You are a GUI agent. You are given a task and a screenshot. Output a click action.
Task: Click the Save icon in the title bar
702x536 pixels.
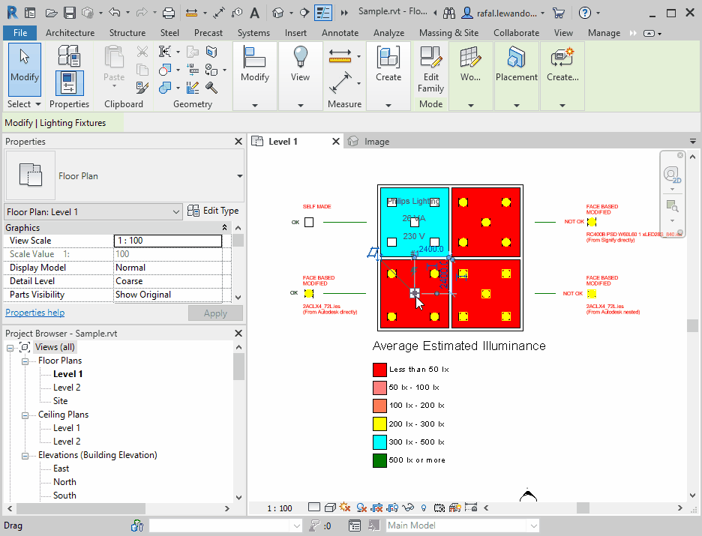(x=69, y=12)
